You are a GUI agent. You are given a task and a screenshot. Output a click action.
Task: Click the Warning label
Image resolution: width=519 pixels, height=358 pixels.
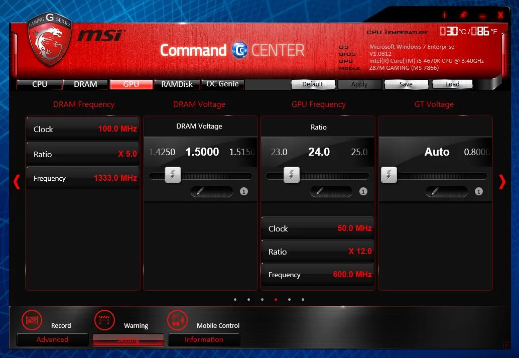click(136, 326)
